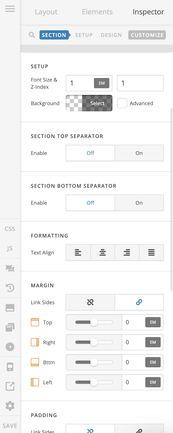The height and width of the screenshot is (433, 173).
Task: Open the CSS editor
Action: (10, 229)
